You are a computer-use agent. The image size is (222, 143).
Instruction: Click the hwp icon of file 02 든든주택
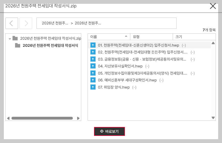(93, 52)
